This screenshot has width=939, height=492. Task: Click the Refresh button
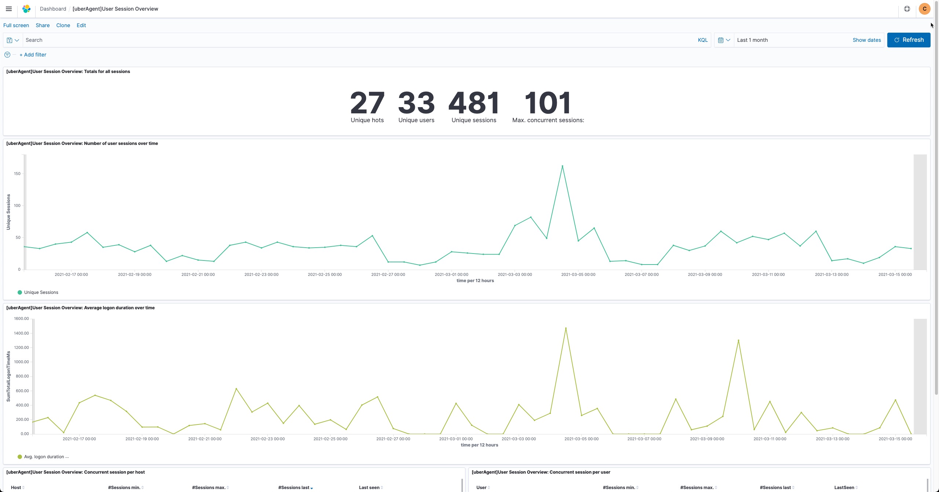tap(909, 40)
